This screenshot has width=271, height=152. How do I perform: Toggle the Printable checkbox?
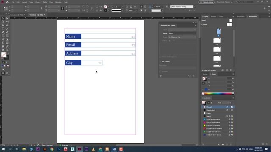(x=160, y=71)
